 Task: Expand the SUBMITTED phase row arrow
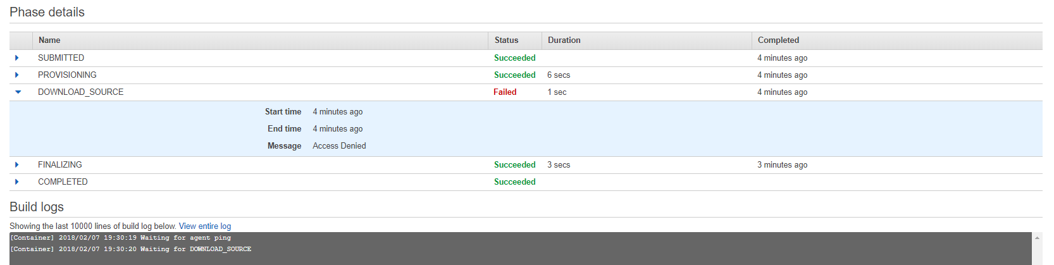(17, 58)
